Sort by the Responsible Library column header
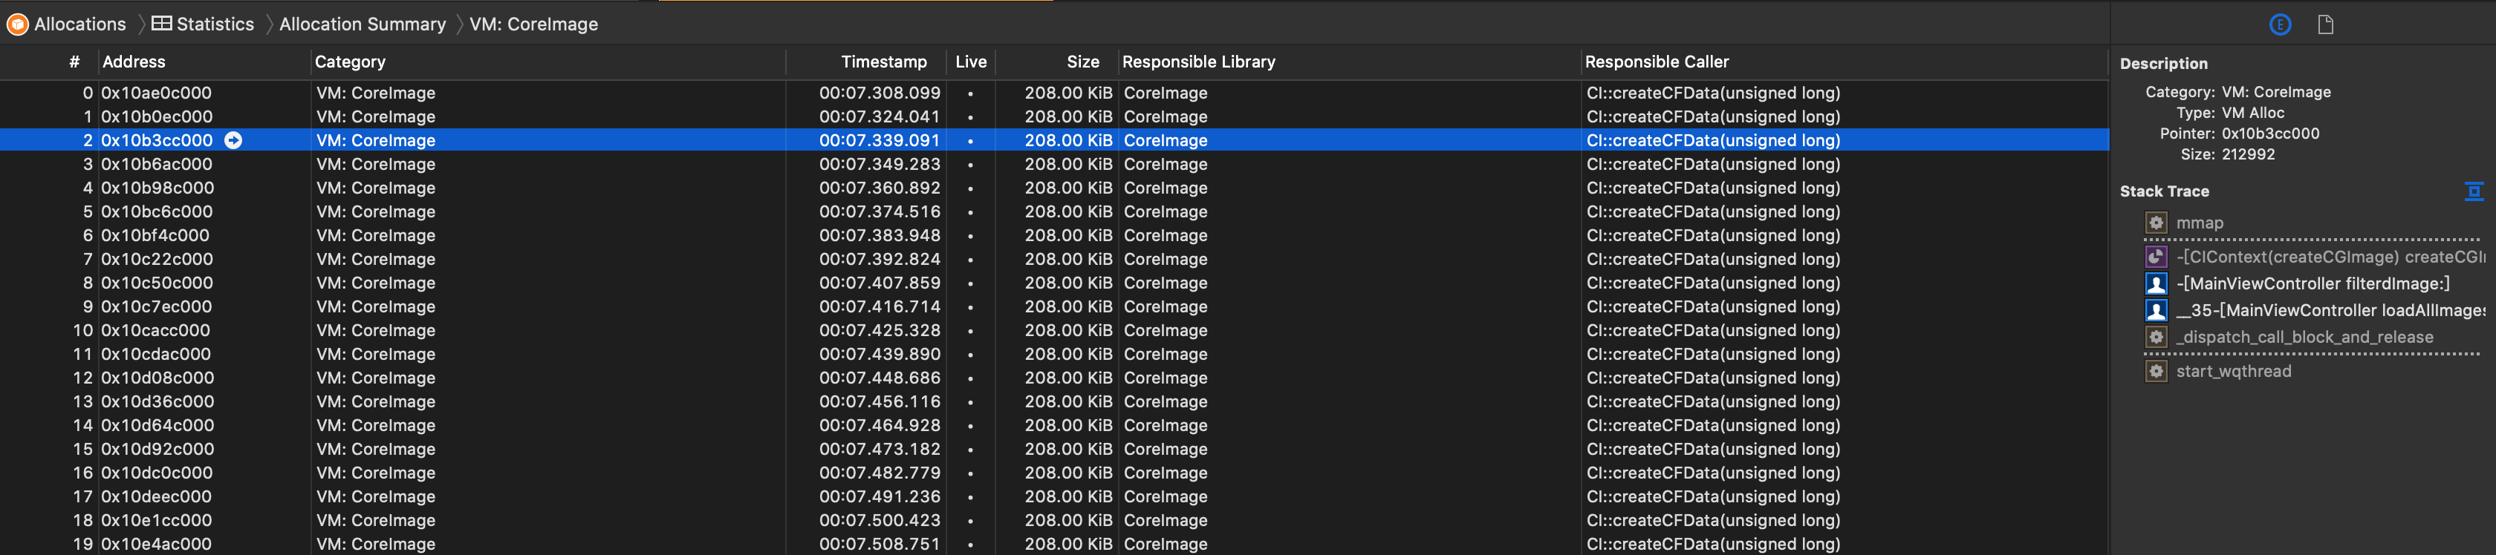Image resolution: width=2496 pixels, height=555 pixels. point(1197,62)
